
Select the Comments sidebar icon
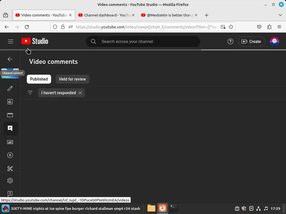(x=10, y=128)
